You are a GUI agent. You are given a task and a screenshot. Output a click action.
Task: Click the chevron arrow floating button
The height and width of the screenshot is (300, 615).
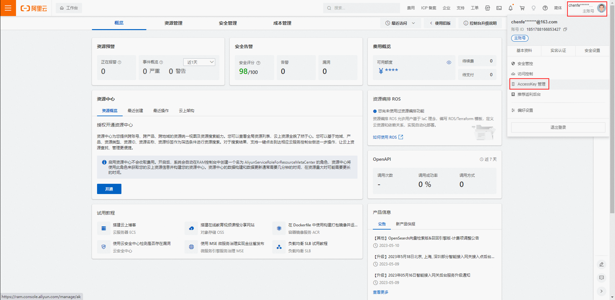(x=601, y=291)
